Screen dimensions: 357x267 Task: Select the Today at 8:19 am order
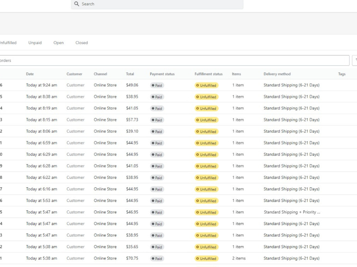tap(42, 108)
